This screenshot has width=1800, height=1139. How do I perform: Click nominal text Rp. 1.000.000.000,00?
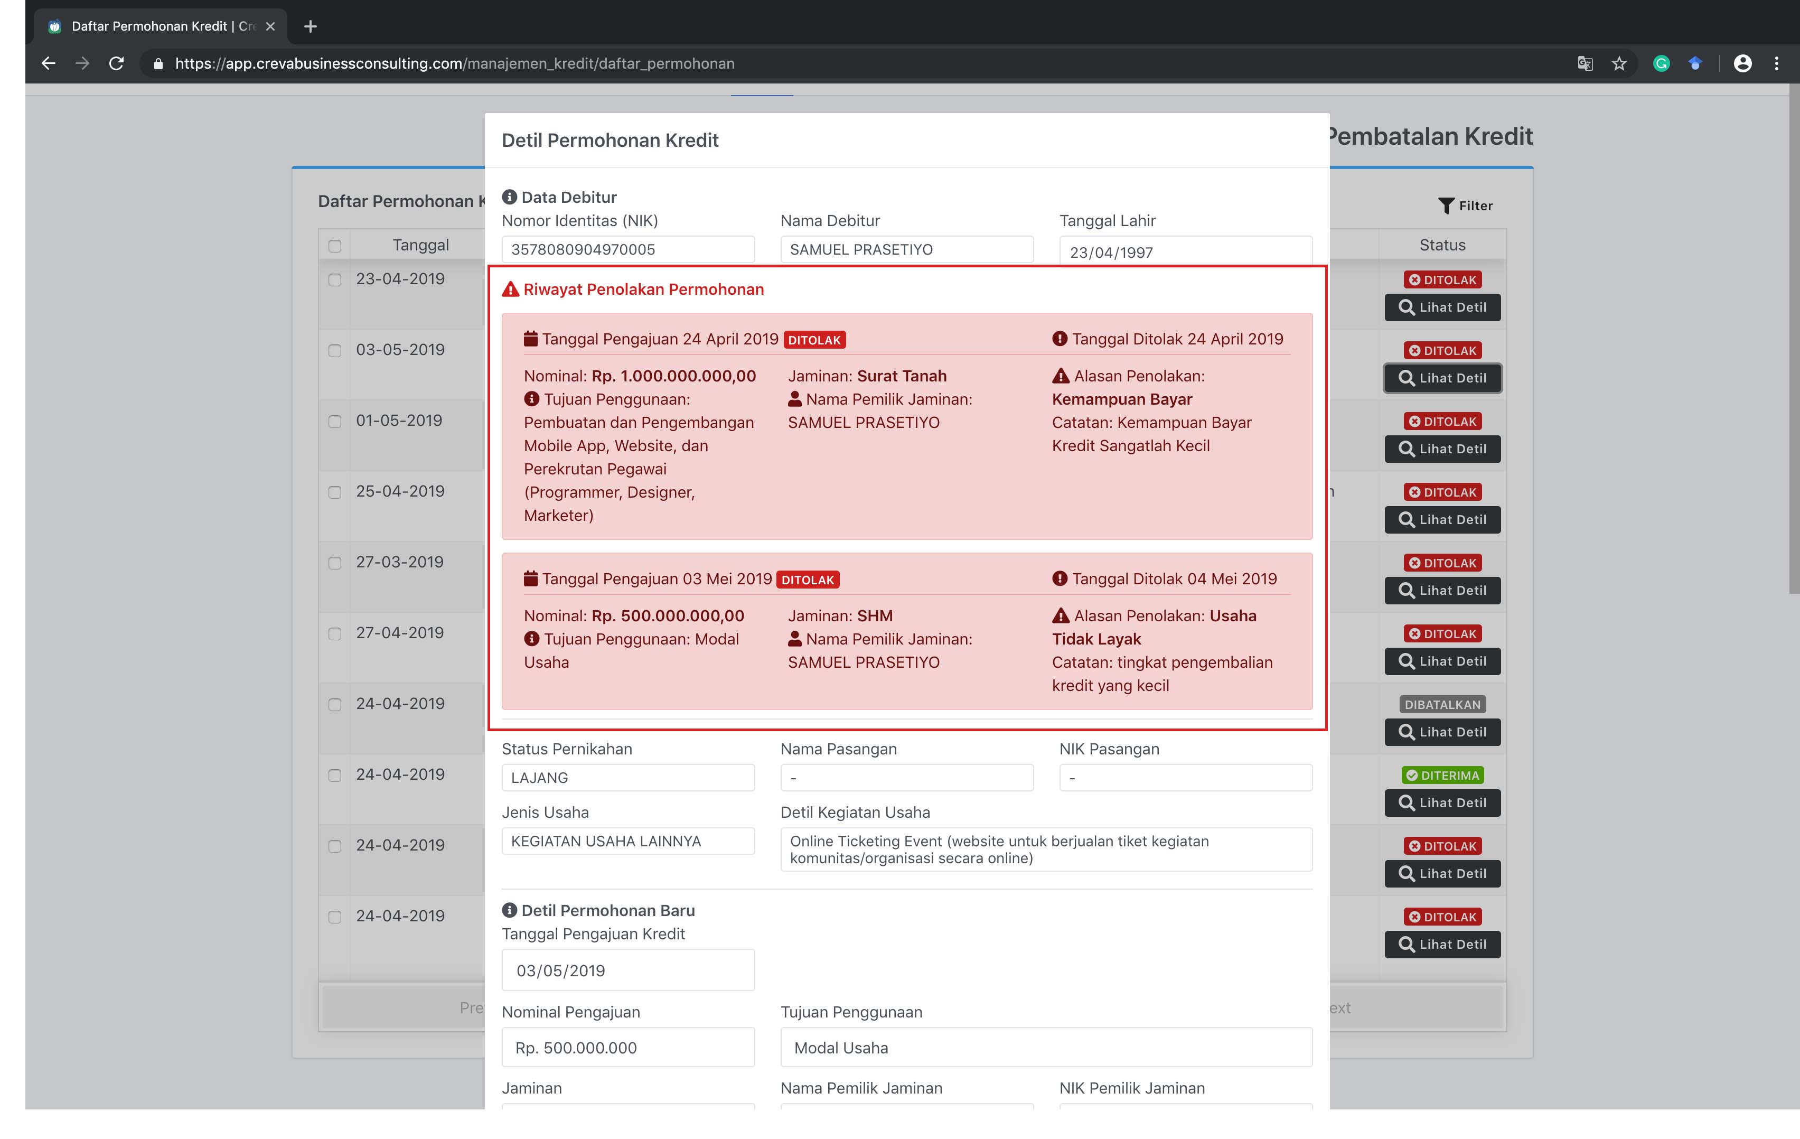673,376
